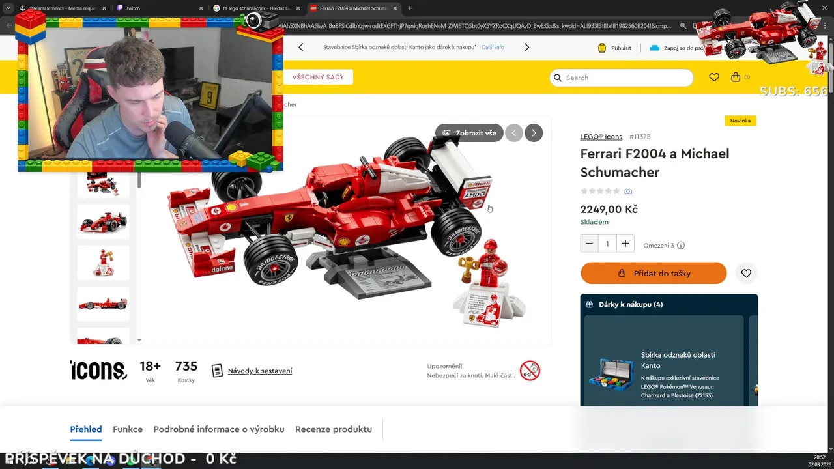This screenshot has height=469, width=834.
Task: Click the five-star rating row
Action: [600, 191]
